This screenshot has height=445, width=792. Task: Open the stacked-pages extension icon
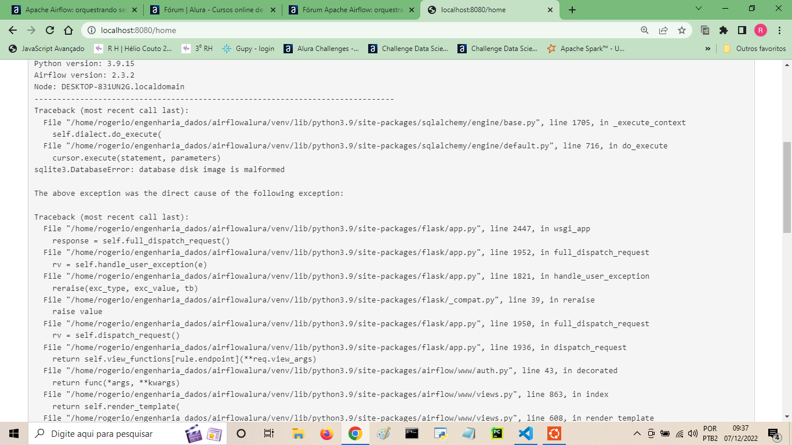pos(705,30)
